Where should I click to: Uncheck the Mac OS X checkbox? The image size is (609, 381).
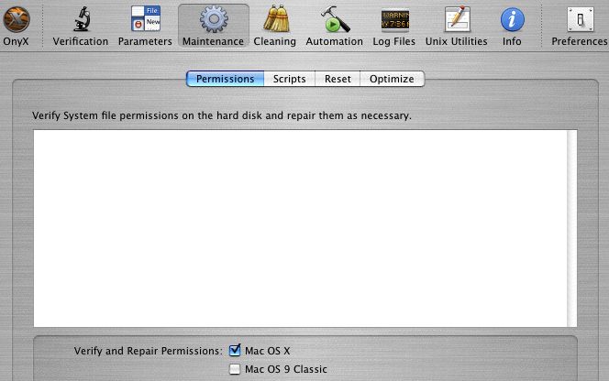pos(235,351)
